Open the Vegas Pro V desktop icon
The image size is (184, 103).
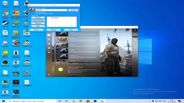coord(16,83)
